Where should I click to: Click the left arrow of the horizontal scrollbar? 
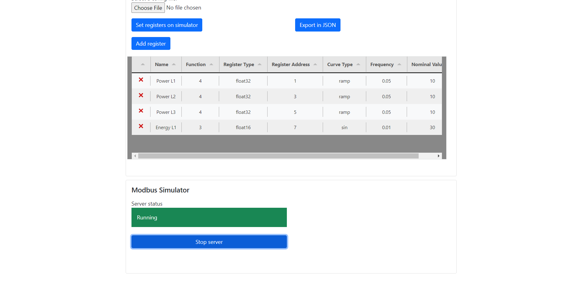click(x=135, y=156)
